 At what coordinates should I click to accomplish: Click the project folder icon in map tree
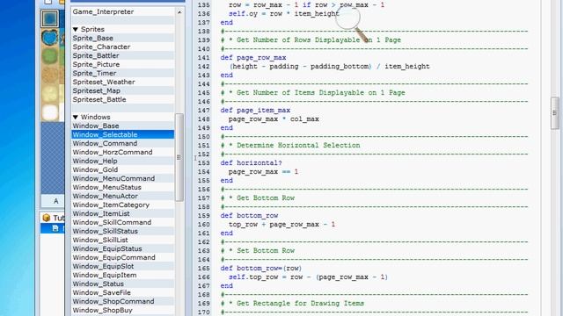tap(47, 218)
